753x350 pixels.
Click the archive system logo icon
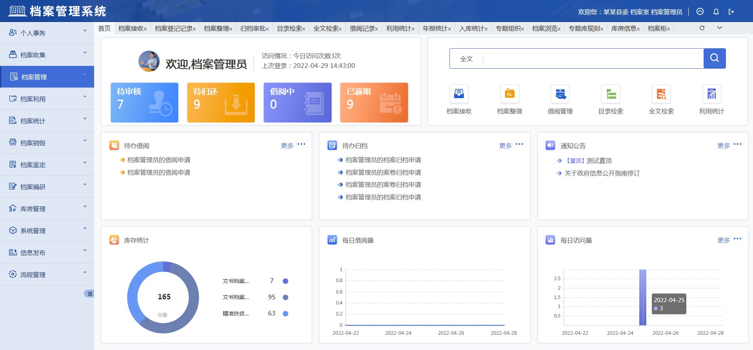17,11
